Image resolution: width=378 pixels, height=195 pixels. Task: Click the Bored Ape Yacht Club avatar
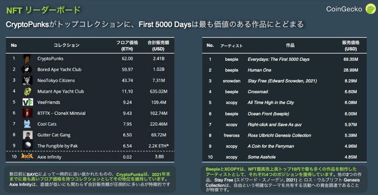(26, 69)
